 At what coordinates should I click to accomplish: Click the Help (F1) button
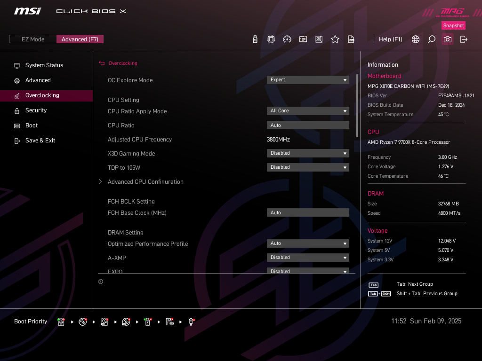click(x=390, y=39)
